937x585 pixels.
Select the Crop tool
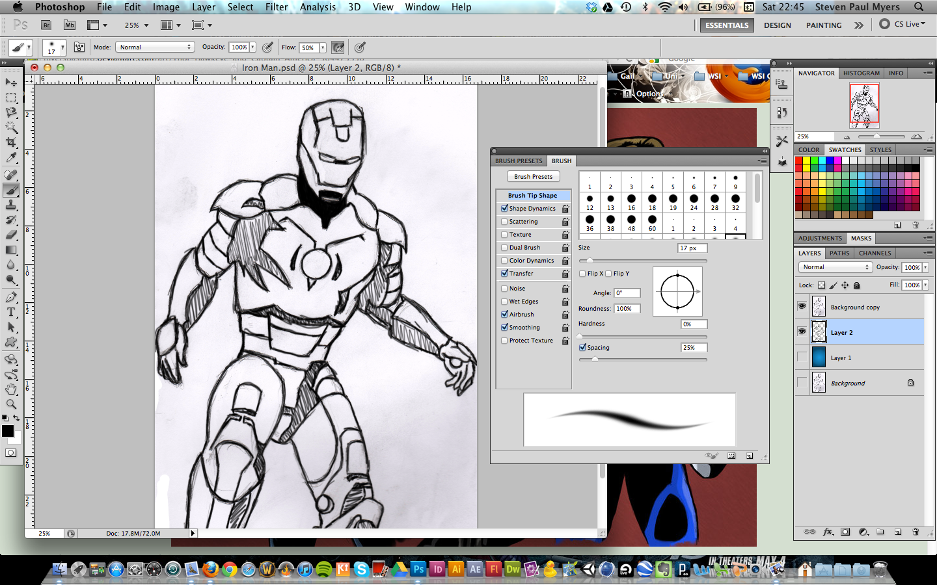tap(11, 142)
